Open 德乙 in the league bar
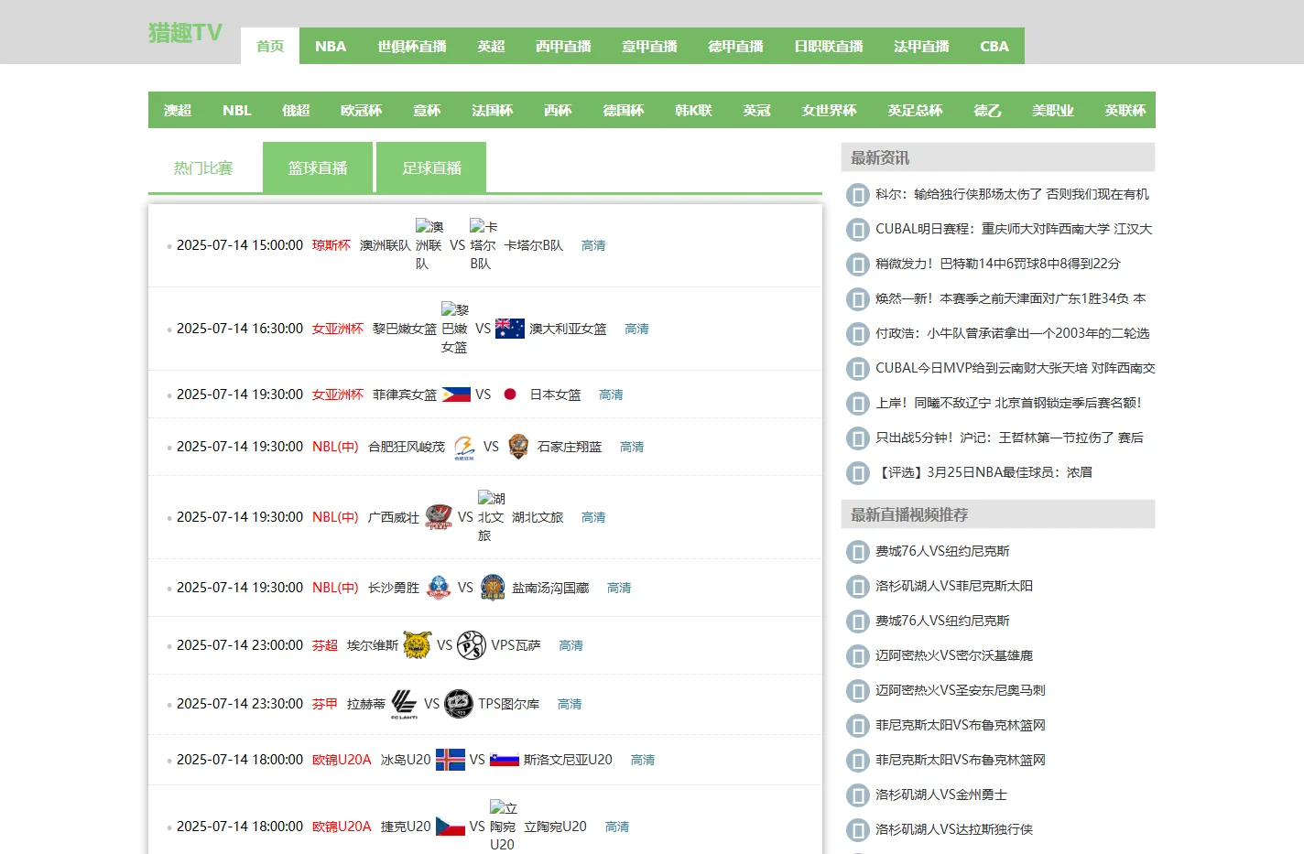Image resolution: width=1304 pixels, height=854 pixels. tap(987, 110)
